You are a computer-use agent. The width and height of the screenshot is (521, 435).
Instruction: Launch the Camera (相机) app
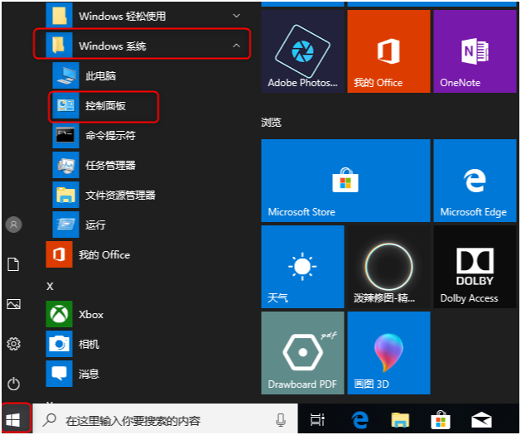[x=89, y=344]
